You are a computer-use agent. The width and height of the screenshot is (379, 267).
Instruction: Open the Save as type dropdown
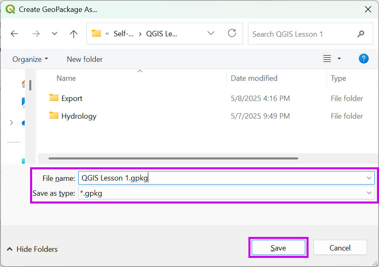[x=369, y=193]
